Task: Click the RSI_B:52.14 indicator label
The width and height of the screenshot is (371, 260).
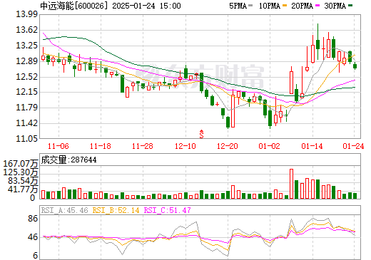Action: (x=116, y=210)
